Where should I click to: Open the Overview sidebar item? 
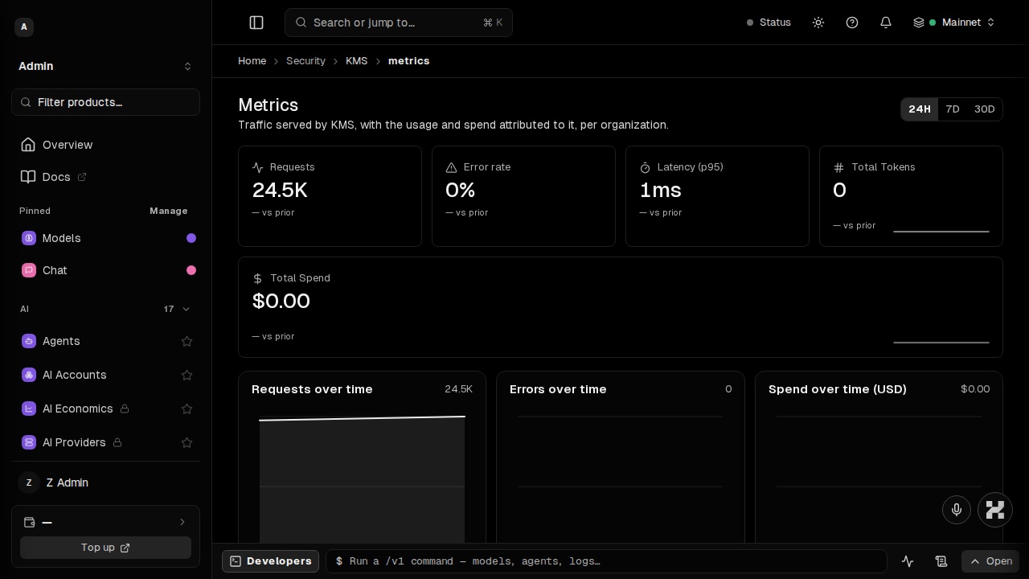105,145
